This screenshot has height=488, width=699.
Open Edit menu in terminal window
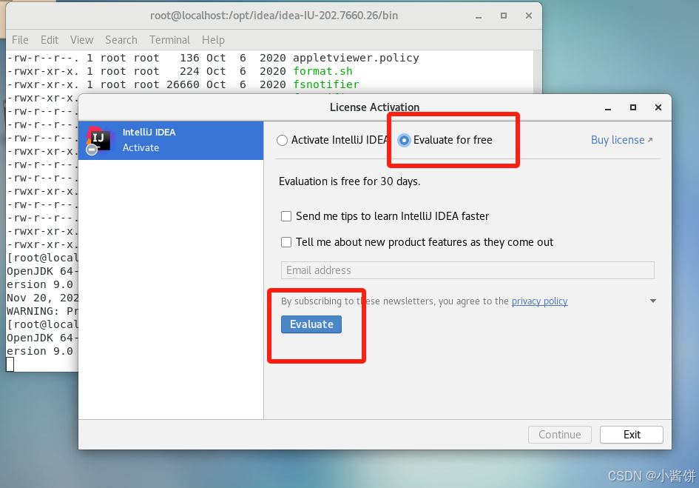(x=50, y=40)
